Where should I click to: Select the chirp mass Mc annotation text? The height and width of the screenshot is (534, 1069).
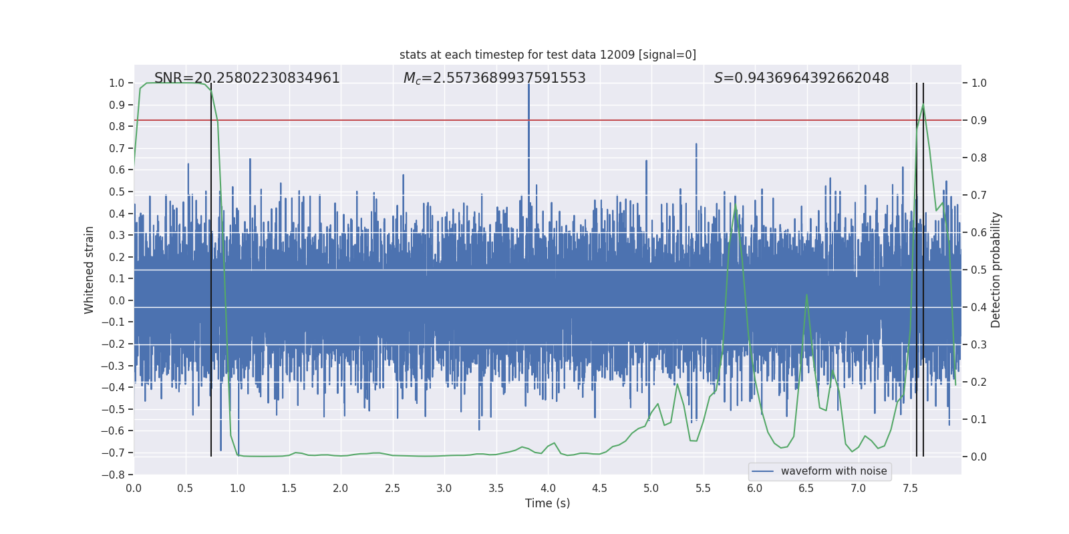point(494,78)
